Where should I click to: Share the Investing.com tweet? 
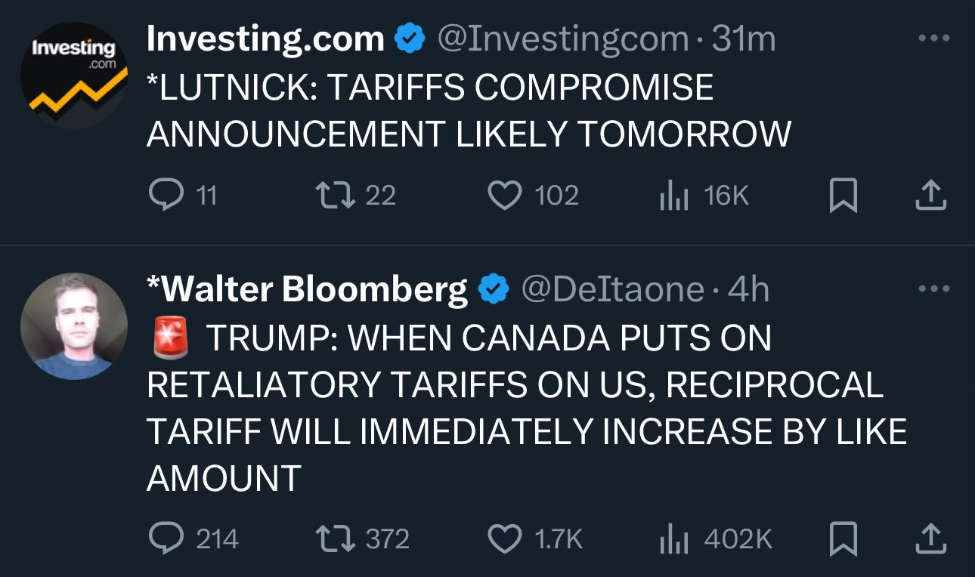pos(930,196)
